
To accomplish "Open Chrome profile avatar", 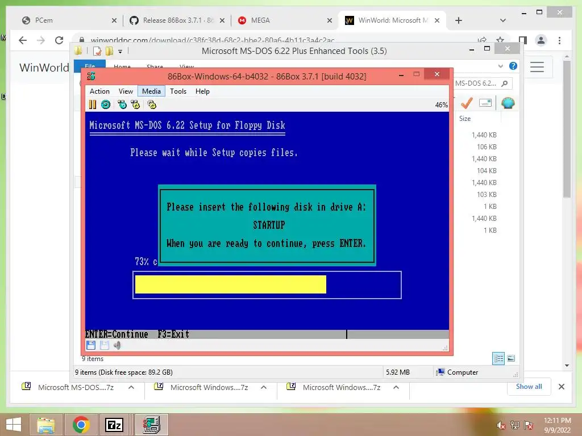I will (541, 40).
